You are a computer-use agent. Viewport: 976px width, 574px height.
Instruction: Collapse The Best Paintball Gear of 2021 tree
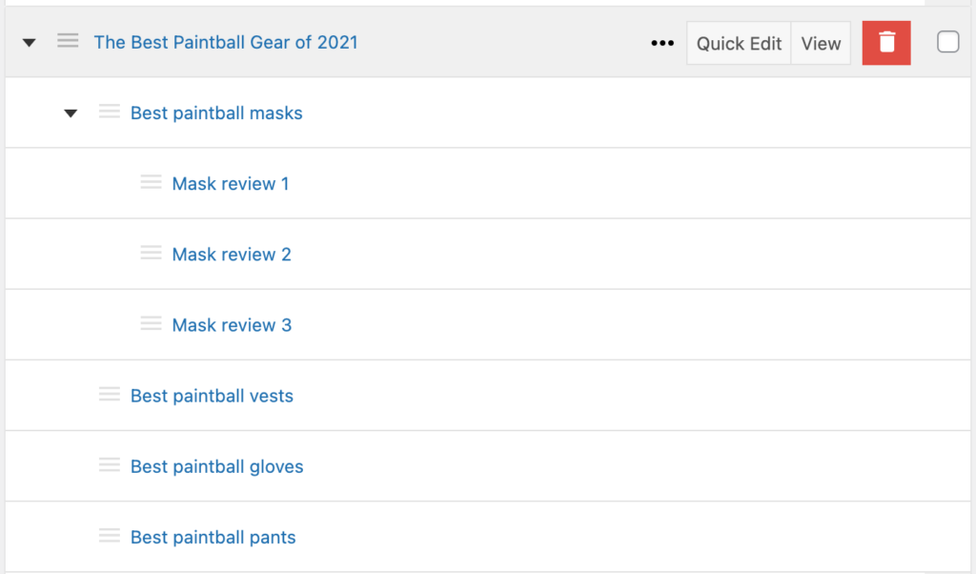pyautogui.click(x=30, y=43)
